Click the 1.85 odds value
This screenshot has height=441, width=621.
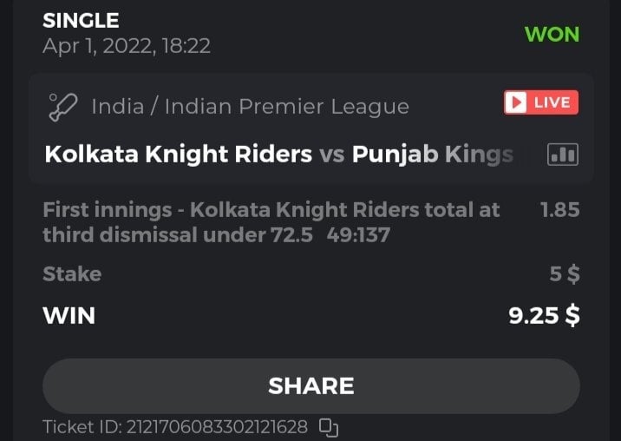pos(559,209)
